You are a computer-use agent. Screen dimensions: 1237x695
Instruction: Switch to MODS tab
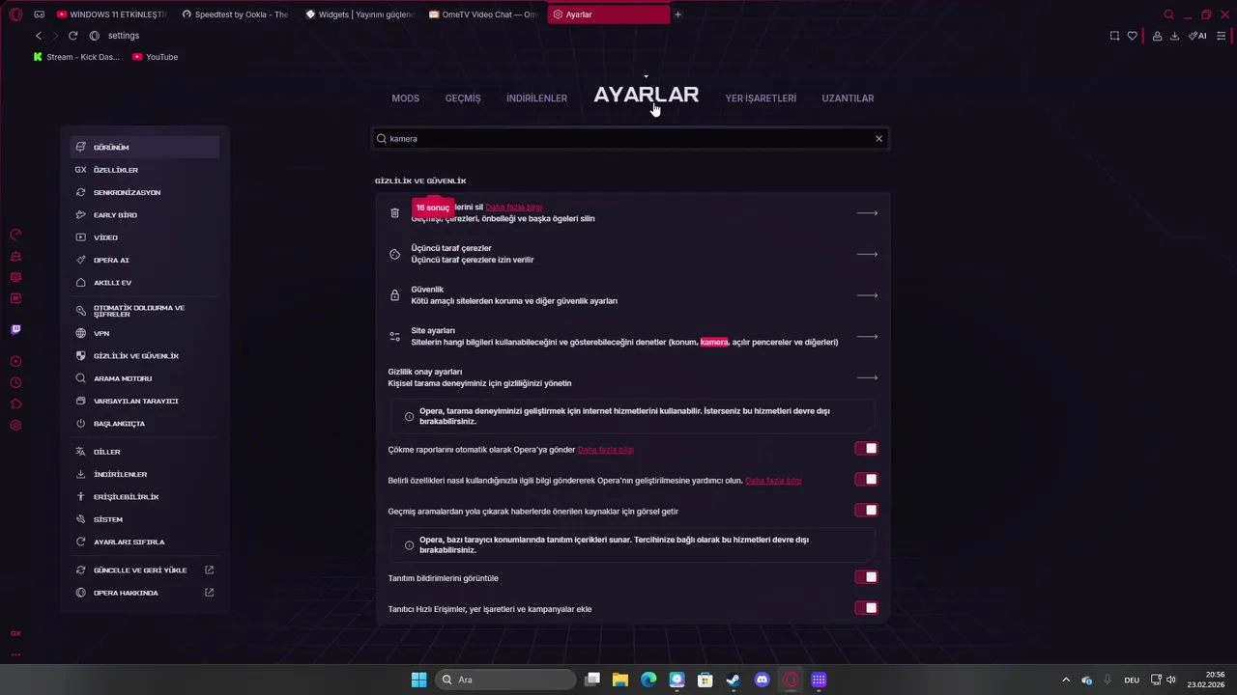(x=405, y=98)
